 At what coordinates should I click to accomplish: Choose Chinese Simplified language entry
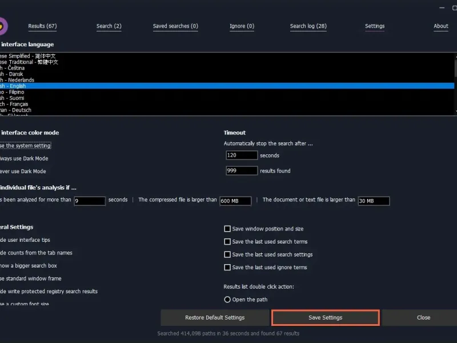click(x=227, y=56)
